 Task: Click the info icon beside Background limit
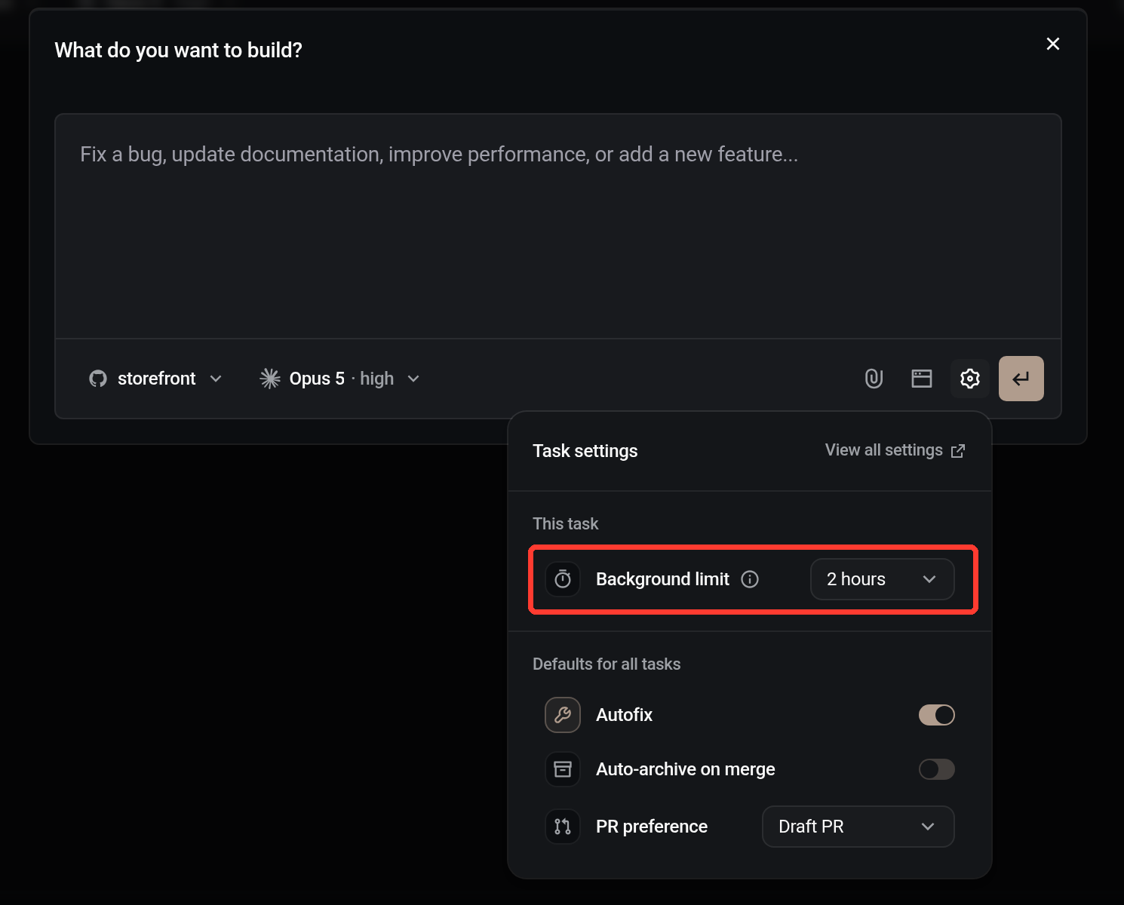750,579
